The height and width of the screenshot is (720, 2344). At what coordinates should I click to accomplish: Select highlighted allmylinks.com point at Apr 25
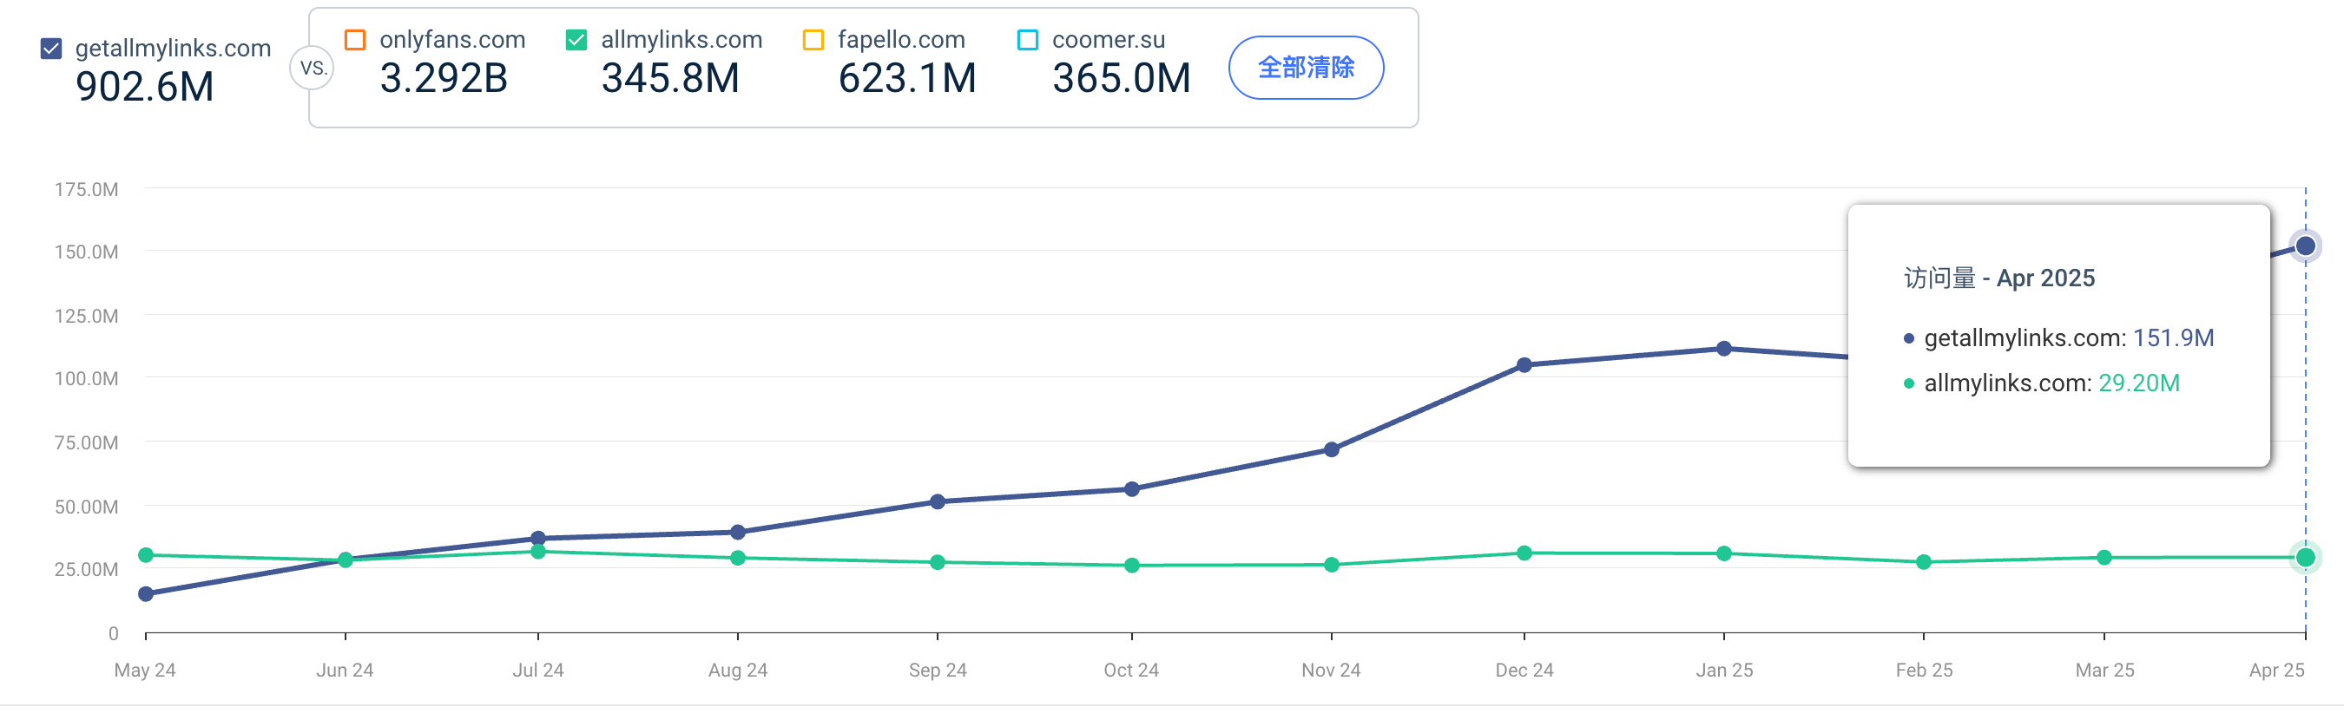click(x=2305, y=557)
